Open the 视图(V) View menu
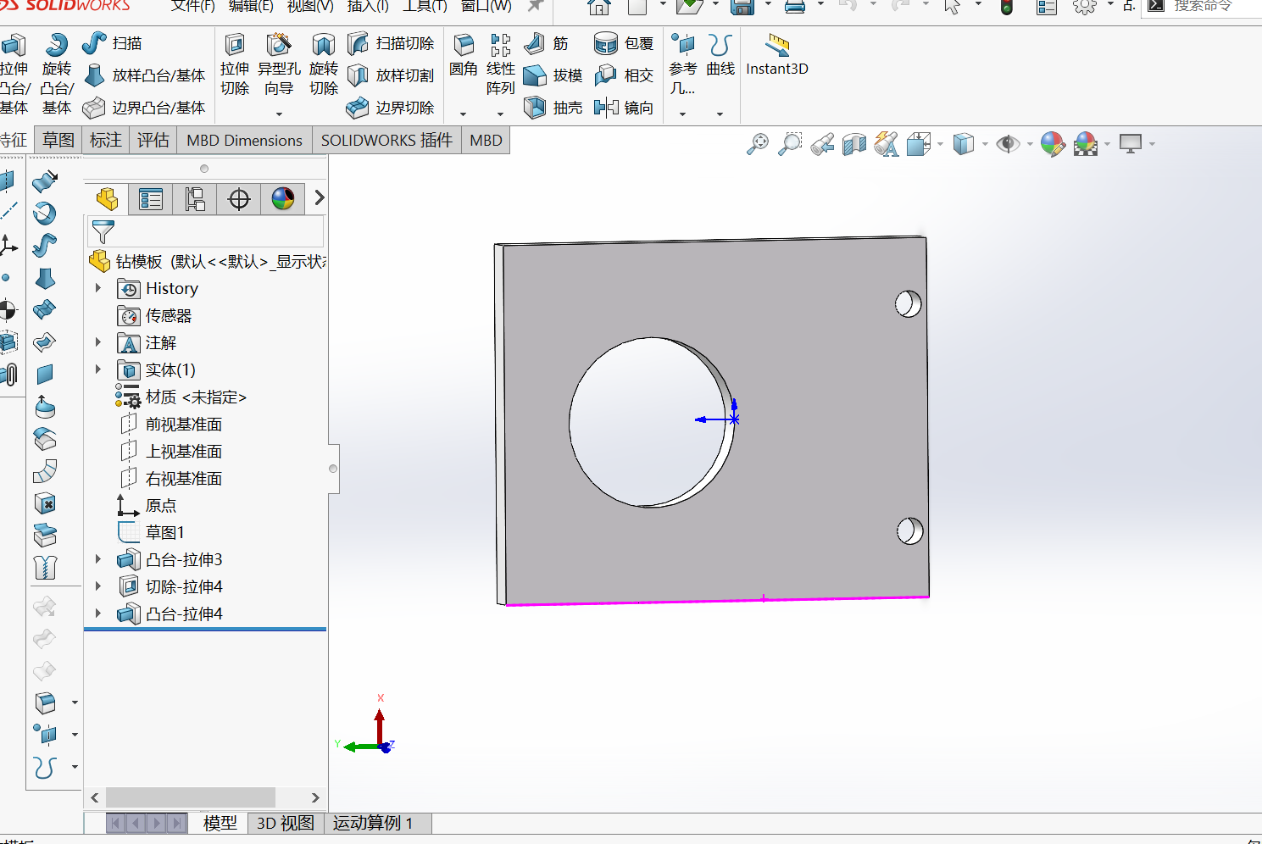Viewport: 1262px width, 844px height. (x=310, y=6)
